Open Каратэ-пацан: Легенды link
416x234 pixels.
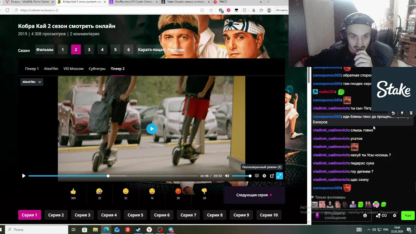(x=161, y=50)
